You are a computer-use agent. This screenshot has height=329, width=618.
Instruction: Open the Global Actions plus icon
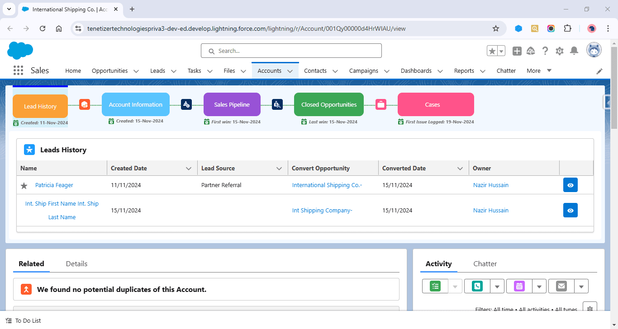coord(517,51)
